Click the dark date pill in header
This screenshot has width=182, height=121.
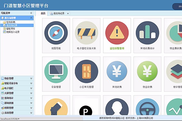[177, 6]
